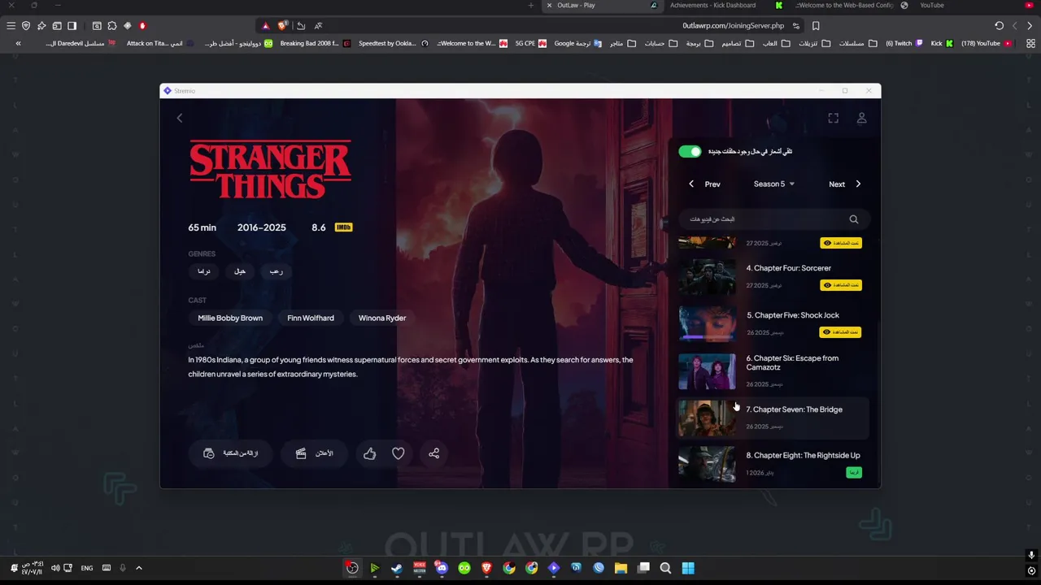1041x585 pixels.
Task: Click ENG language indicator in tray
Action: [87, 568]
